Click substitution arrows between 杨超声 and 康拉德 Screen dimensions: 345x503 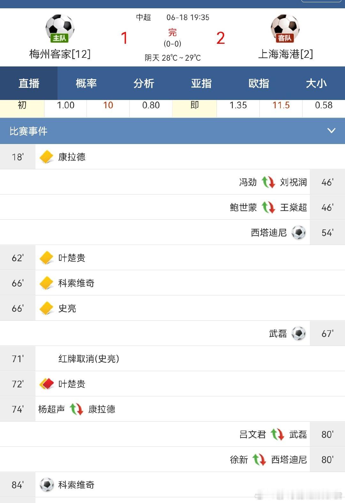(x=76, y=409)
